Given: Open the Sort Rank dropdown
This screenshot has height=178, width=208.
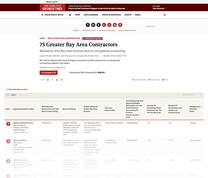Looking at the screenshot, I should coord(16,95).
